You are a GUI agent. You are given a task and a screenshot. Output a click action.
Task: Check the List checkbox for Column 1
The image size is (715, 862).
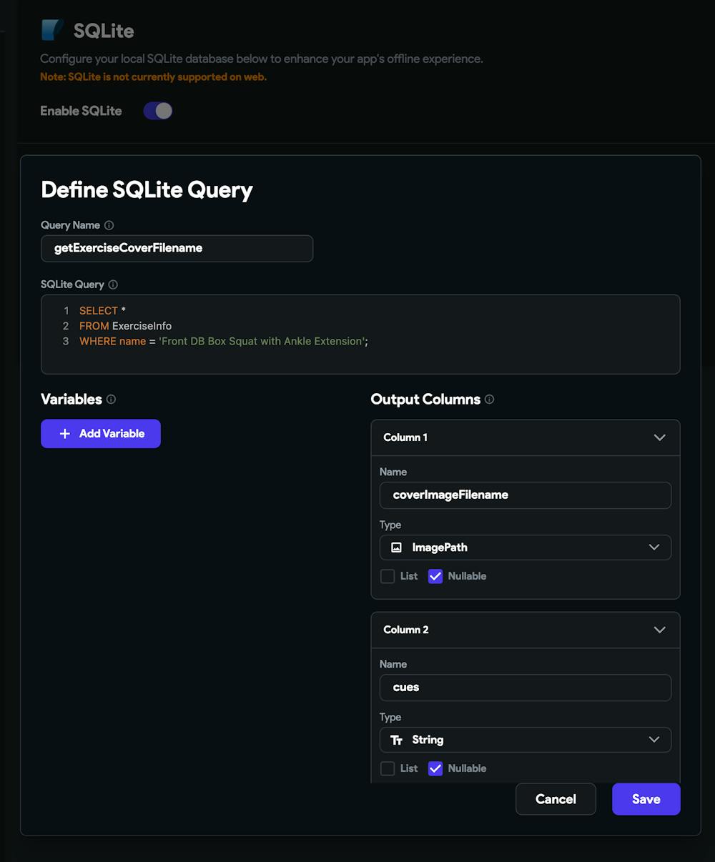388,576
